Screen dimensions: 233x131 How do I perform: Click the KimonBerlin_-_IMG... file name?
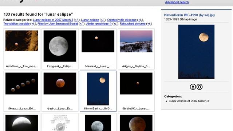98,108
